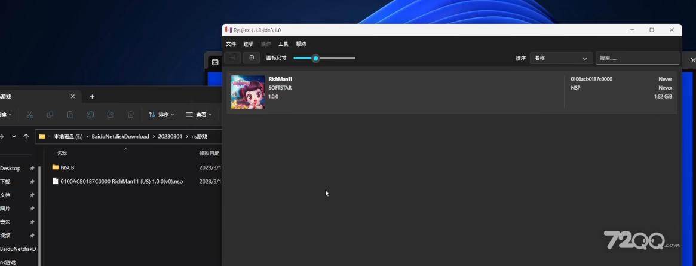Open the 文件 menu in Ryujinx
Image resolution: width=696 pixels, height=266 pixels.
click(231, 44)
